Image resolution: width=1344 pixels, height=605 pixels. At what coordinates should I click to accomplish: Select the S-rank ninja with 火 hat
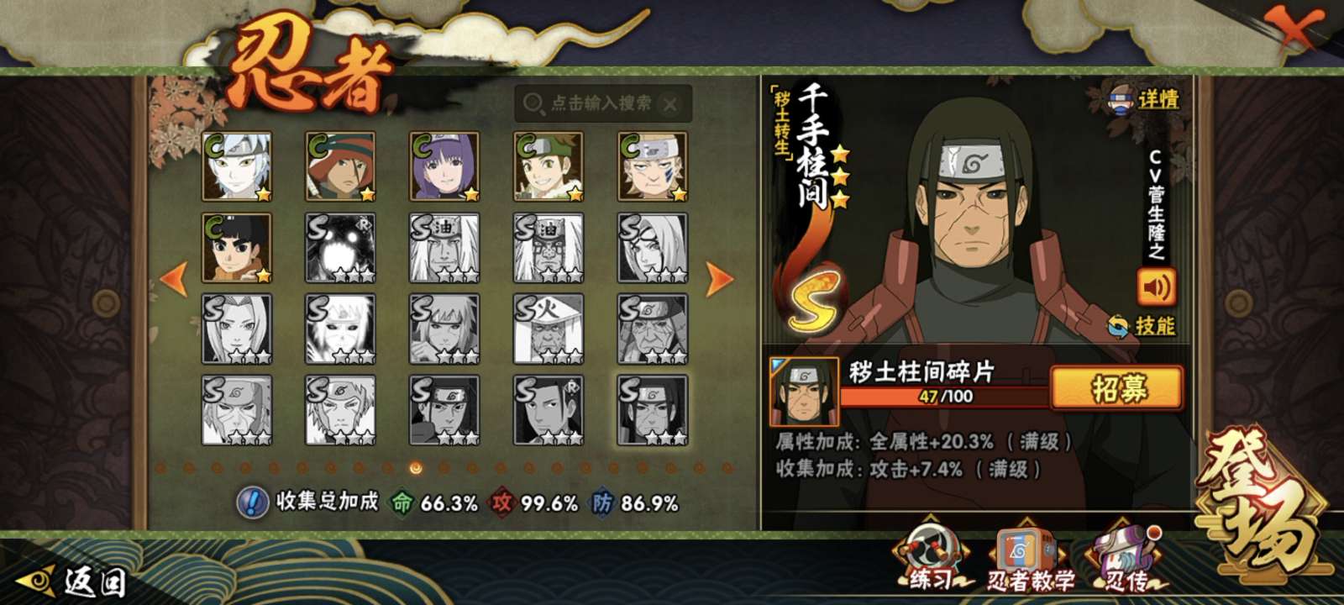[x=549, y=329]
